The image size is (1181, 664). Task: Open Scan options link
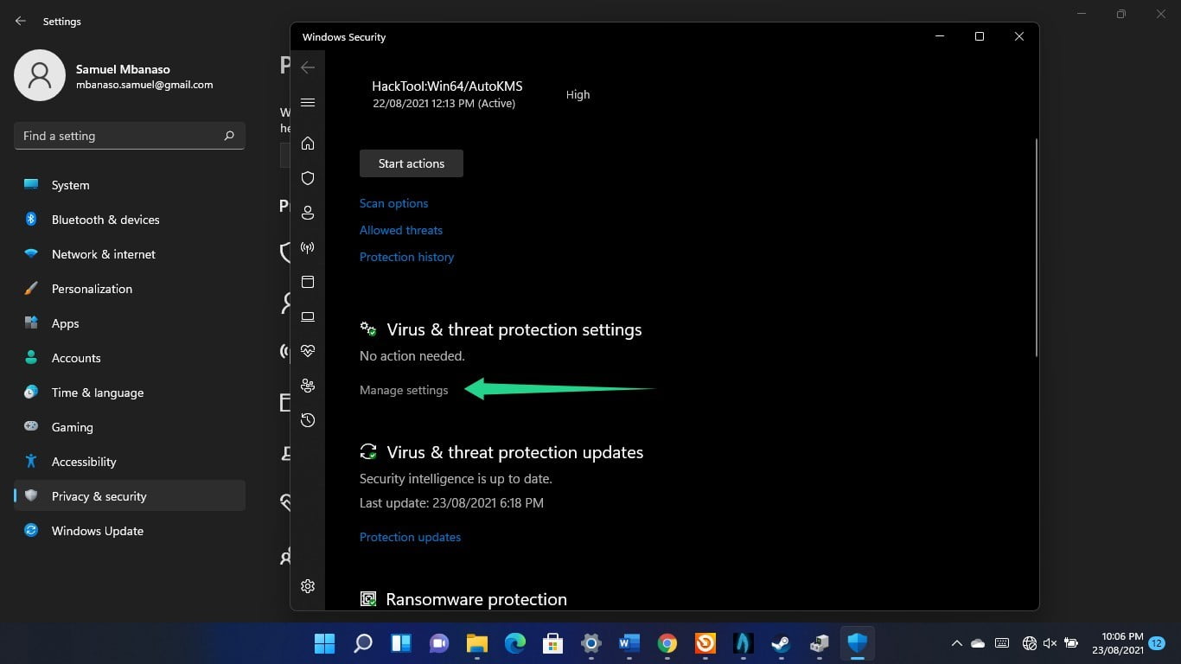pyautogui.click(x=393, y=203)
